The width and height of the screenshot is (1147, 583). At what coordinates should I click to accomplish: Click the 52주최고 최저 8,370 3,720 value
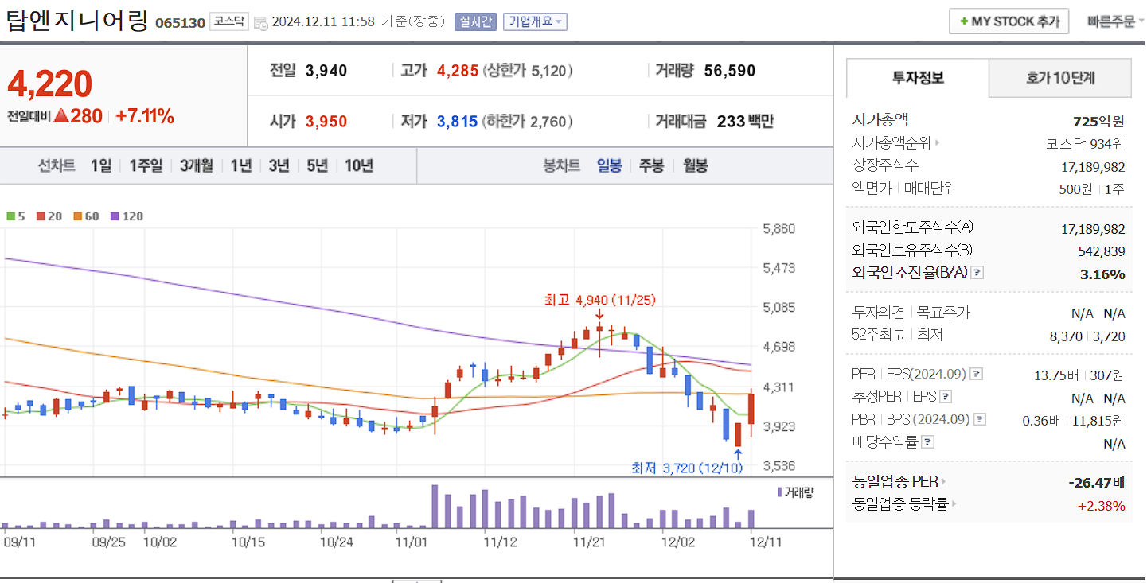pos(1088,336)
